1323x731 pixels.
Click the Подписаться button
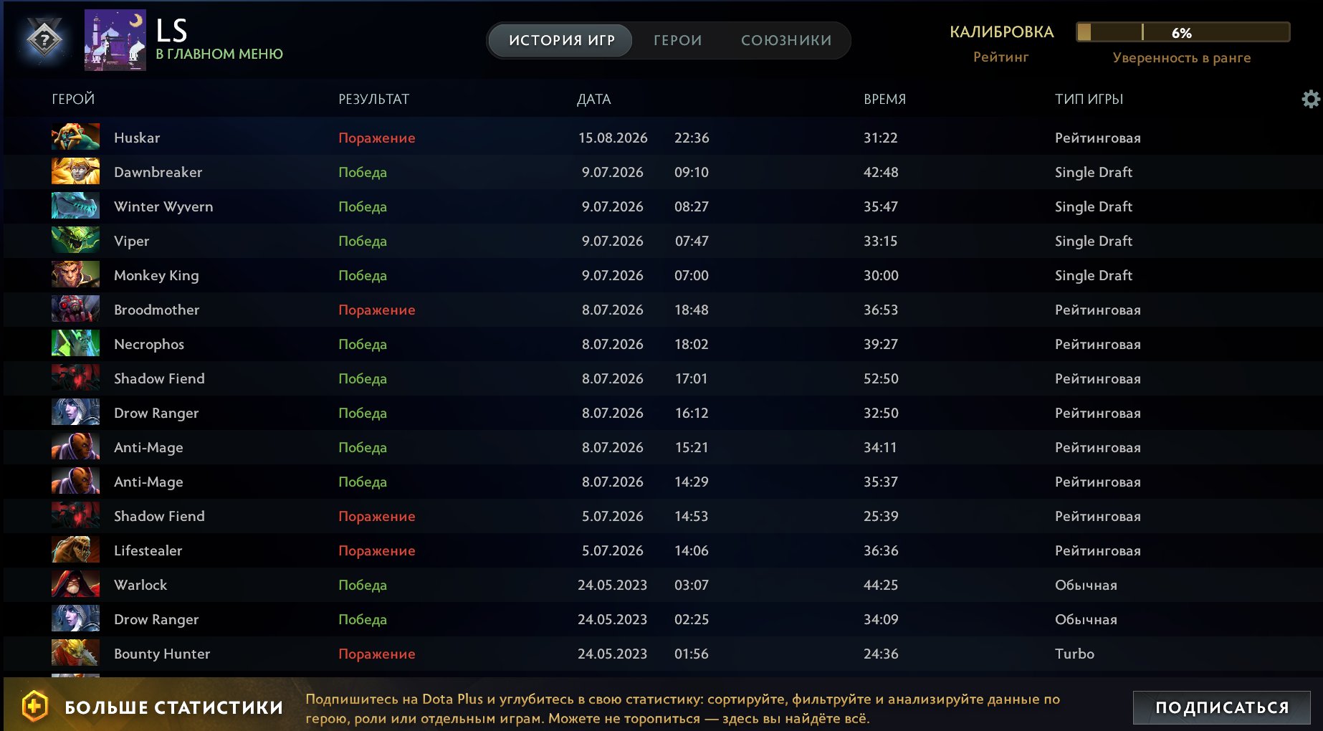coord(1222,707)
